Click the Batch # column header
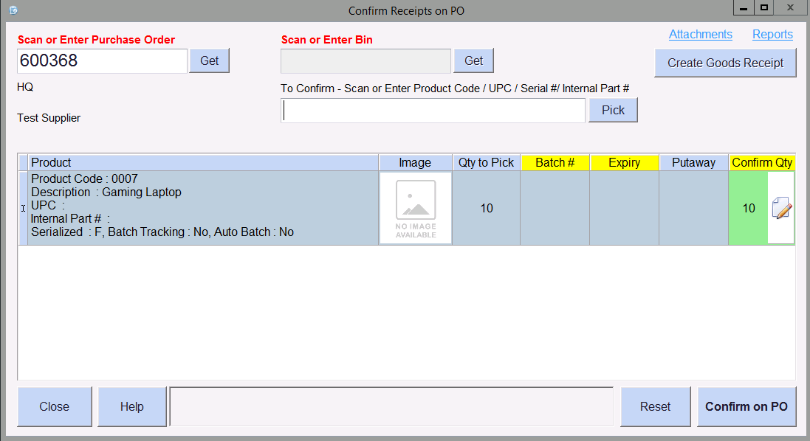 555,163
